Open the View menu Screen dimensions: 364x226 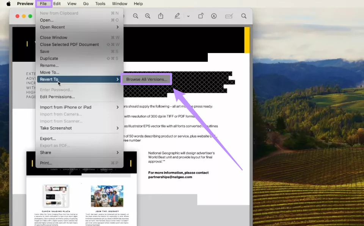tap(72, 4)
